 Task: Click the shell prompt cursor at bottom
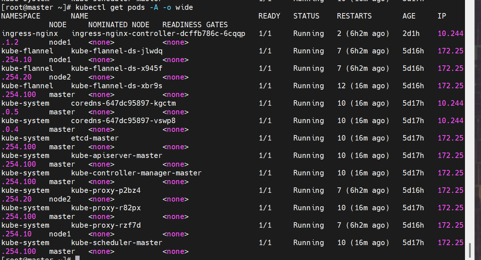(x=77, y=258)
